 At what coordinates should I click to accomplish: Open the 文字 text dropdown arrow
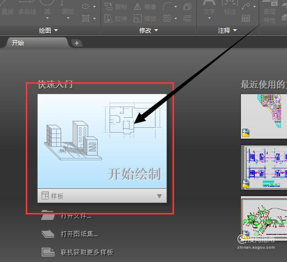pyautogui.click(x=209, y=18)
